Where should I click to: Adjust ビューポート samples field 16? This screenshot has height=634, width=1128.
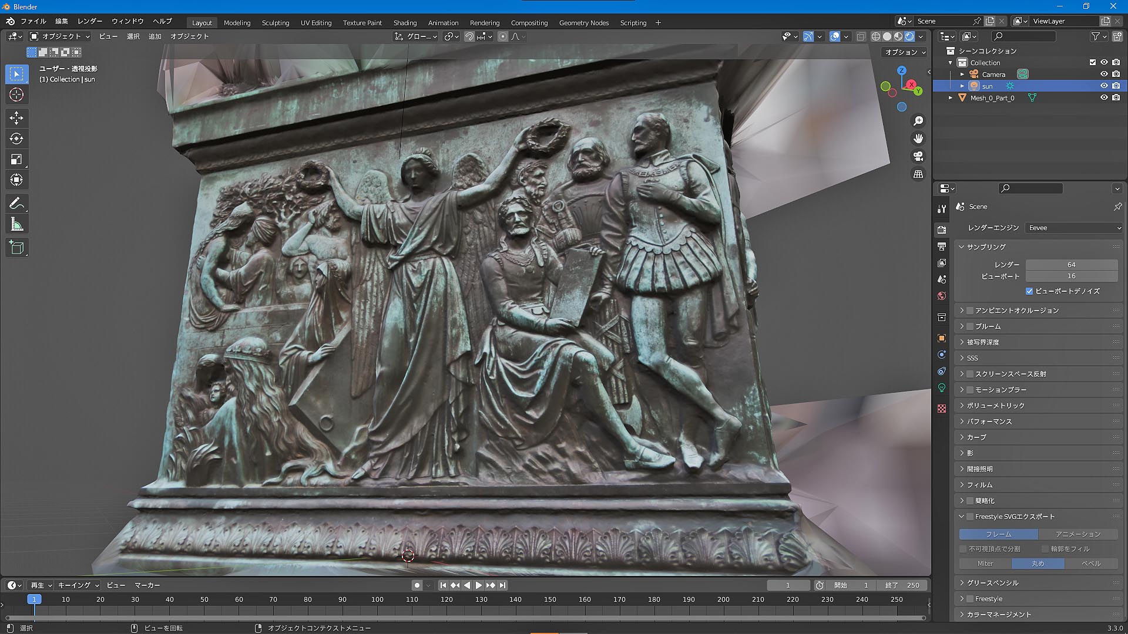(x=1072, y=276)
